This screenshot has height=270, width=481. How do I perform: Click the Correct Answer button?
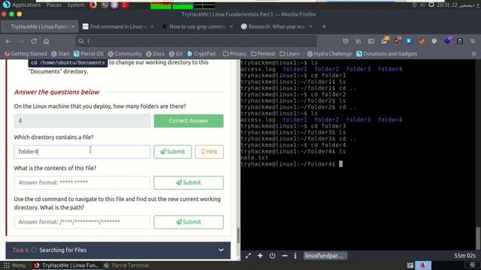(x=189, y=121)
